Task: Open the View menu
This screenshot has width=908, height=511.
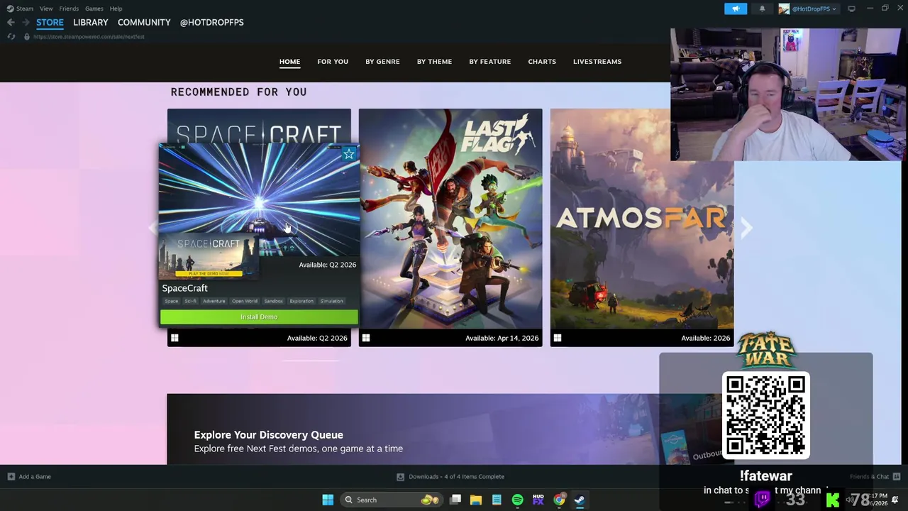Action: [46, 9]
